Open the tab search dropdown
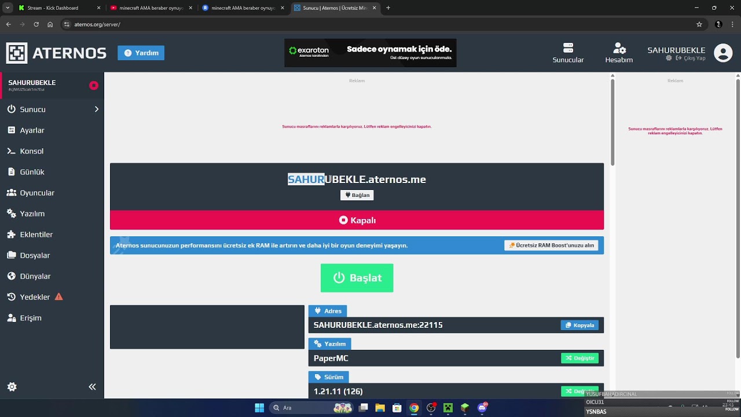Screen dimensions: 741x417 point(7,8)
